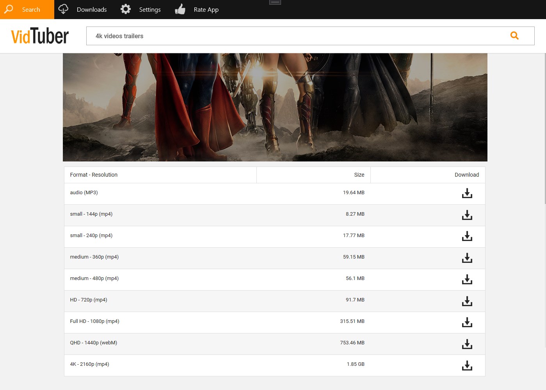
Task: Click the VidTuber logo
Action: click(x=40, y=35)
